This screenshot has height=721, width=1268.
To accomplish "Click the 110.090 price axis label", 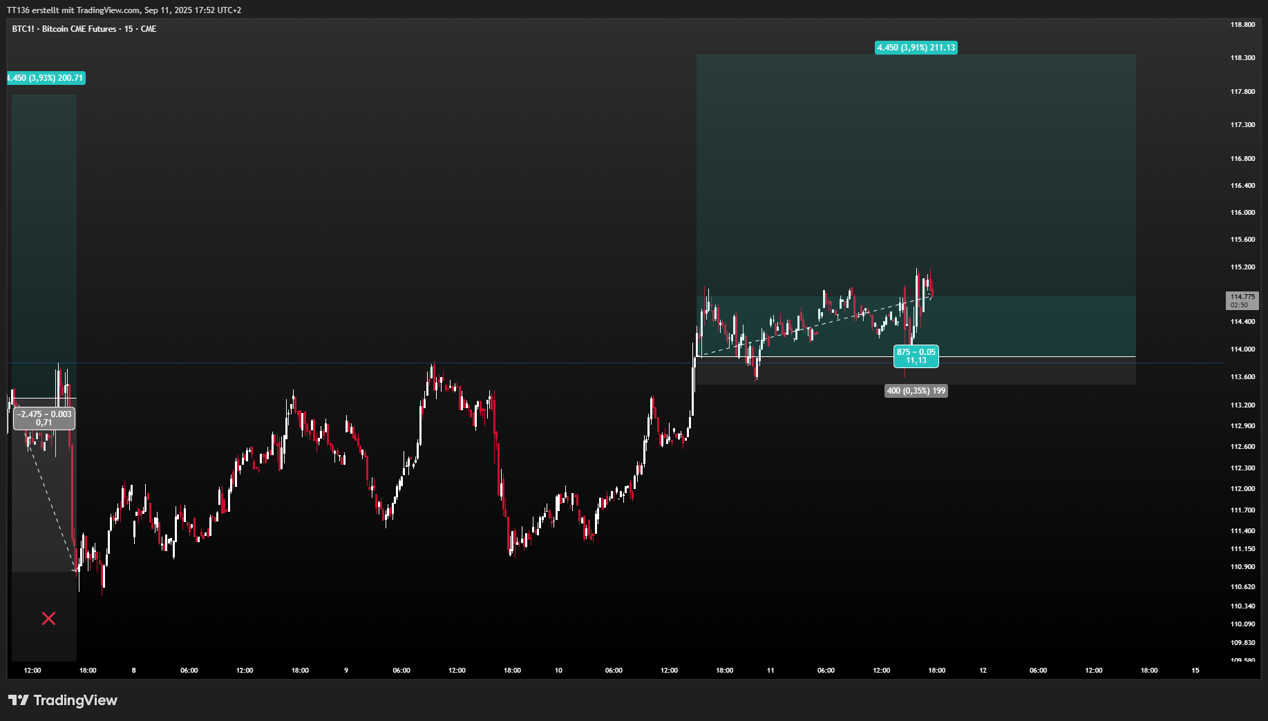I will [1242, 624].
